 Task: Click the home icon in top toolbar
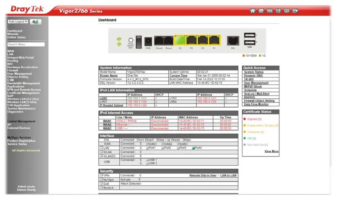point(252,11)
